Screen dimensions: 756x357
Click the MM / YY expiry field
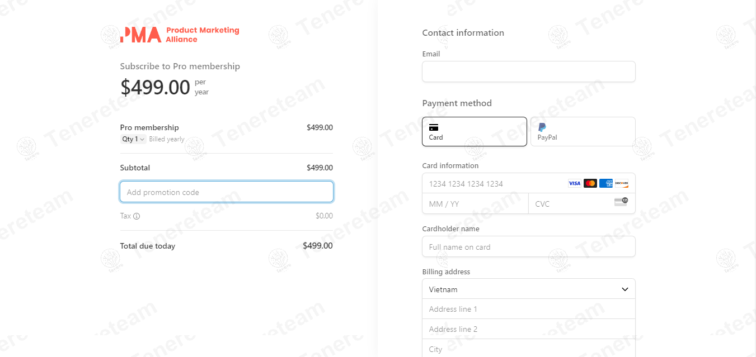coord(475,204)
